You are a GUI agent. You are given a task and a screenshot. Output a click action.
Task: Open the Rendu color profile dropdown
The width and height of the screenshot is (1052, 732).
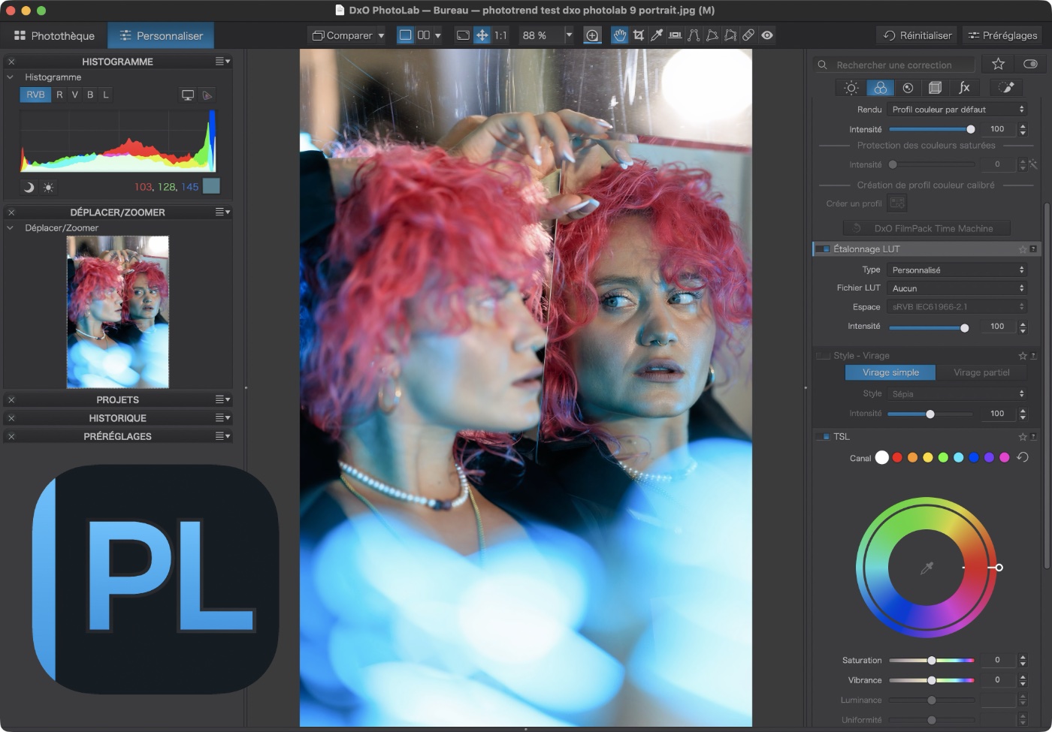coord(957,110)
